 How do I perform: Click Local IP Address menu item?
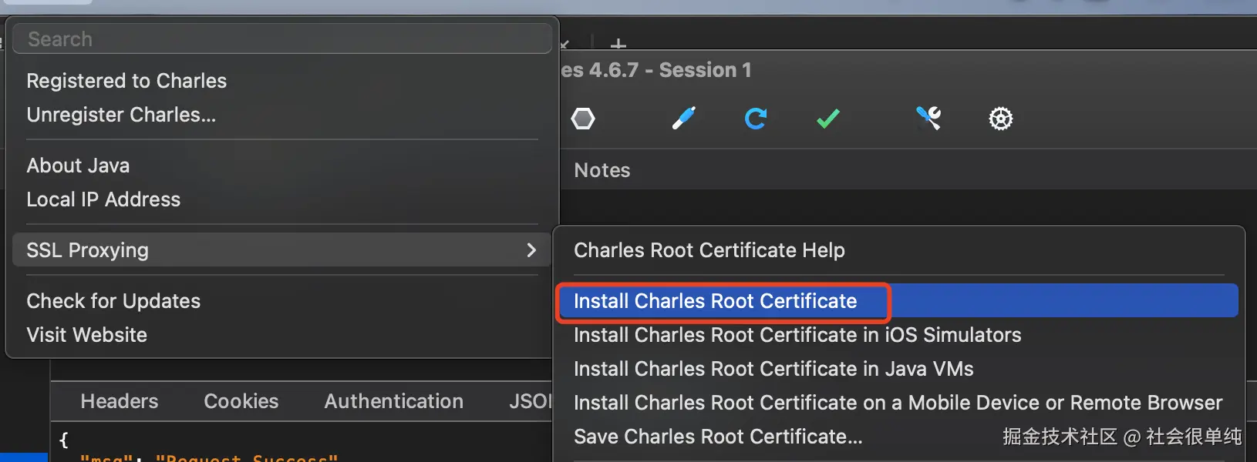pos(103,199)
